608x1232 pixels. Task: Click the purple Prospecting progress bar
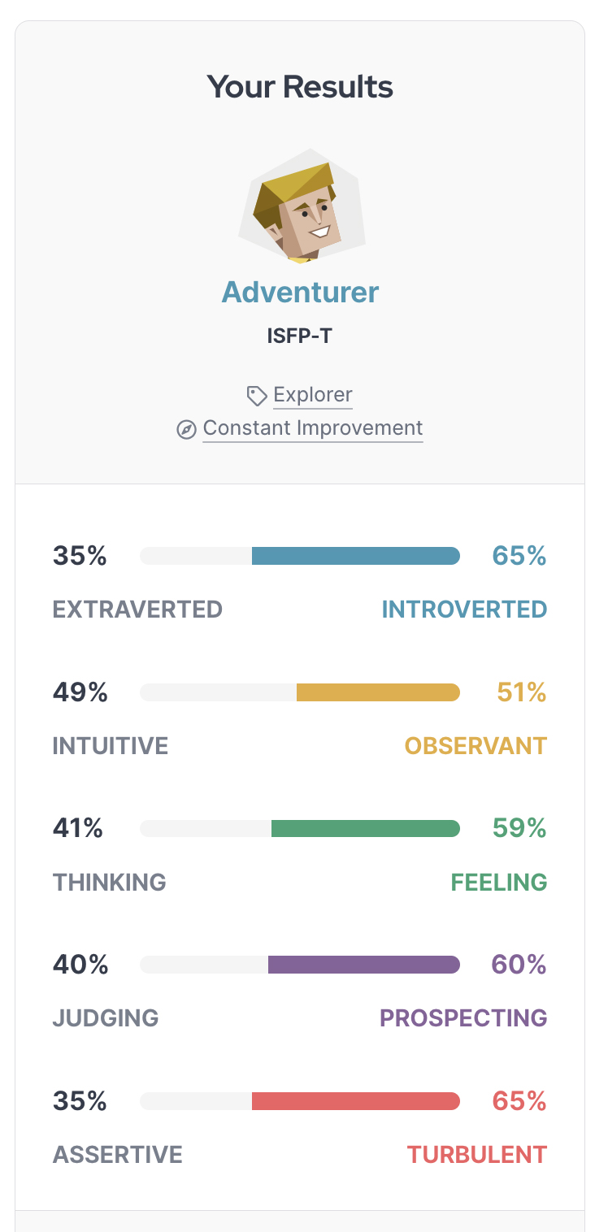(363, 965)
